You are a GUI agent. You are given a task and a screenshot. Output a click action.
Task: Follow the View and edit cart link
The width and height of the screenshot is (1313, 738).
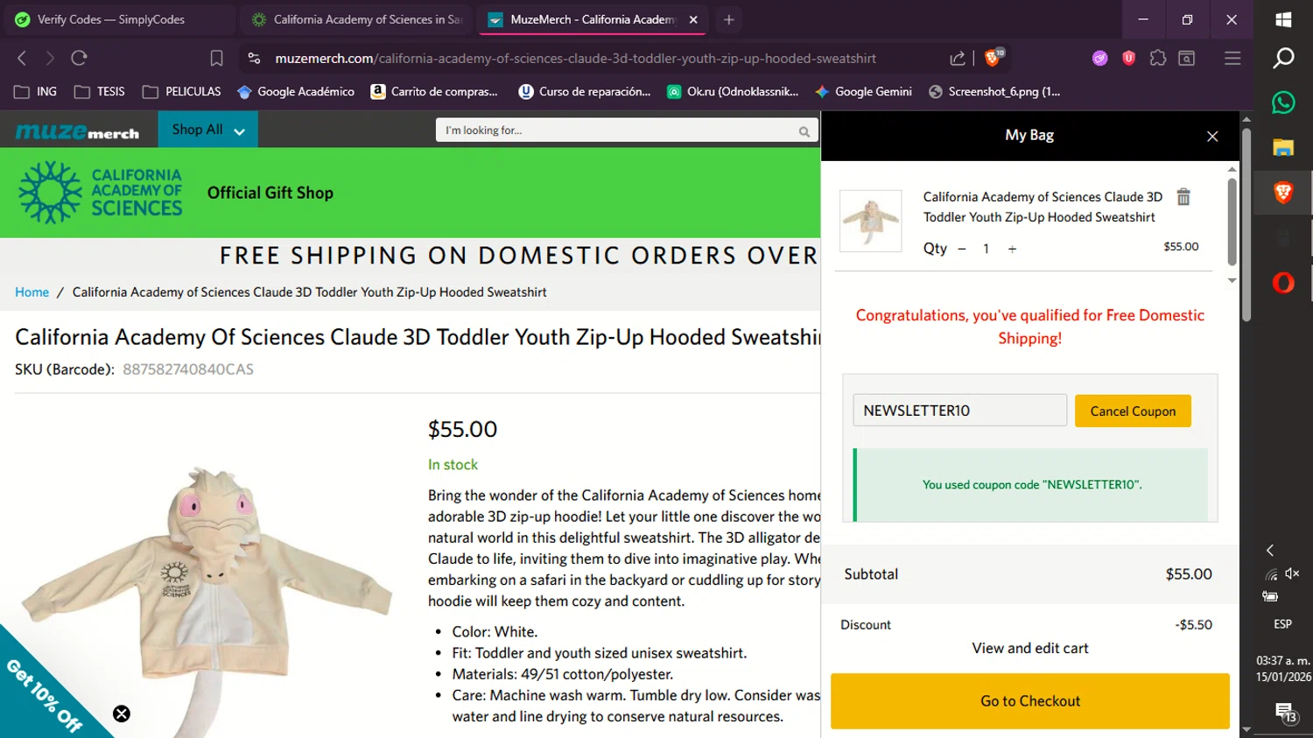coord(1030,648)
